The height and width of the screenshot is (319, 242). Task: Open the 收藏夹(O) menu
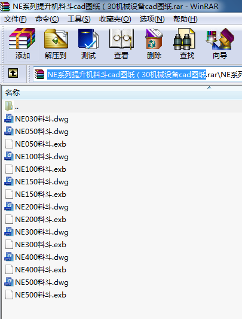(115, 19)
